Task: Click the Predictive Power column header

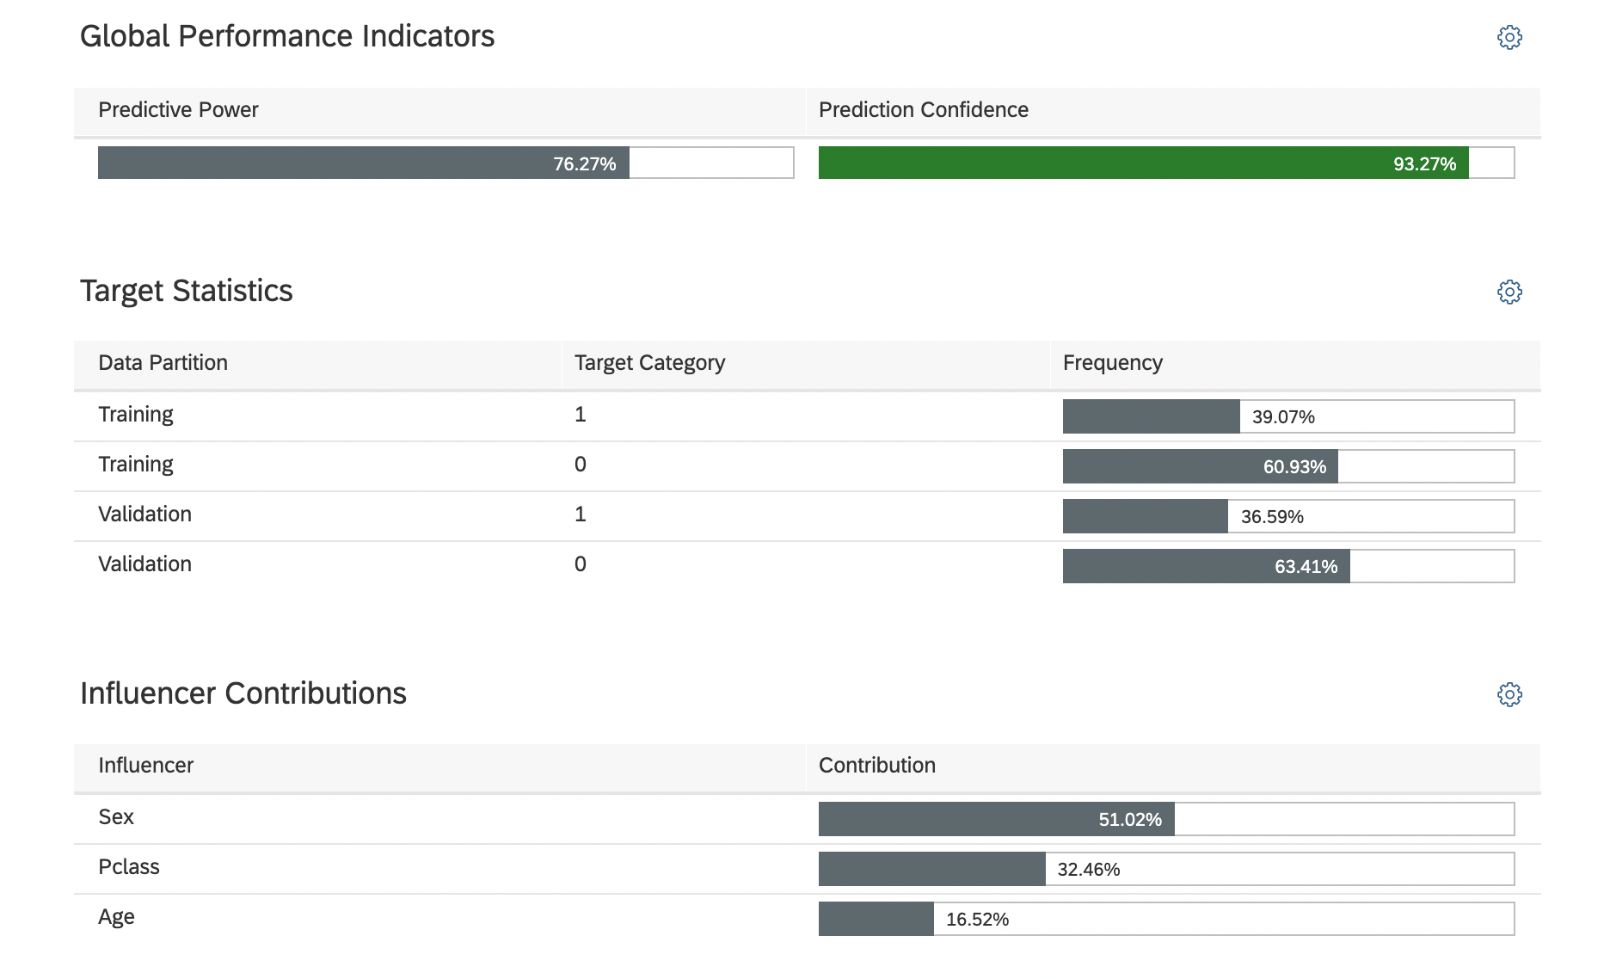Action: click(178, 110)
